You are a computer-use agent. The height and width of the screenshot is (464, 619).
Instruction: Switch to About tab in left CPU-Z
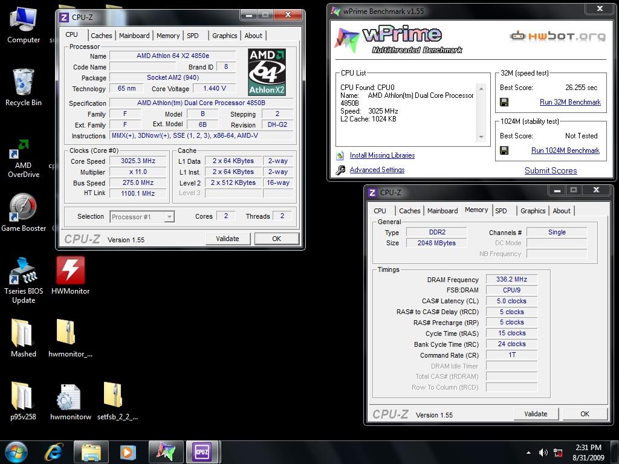pyautogui.click(x=253, y=36)
